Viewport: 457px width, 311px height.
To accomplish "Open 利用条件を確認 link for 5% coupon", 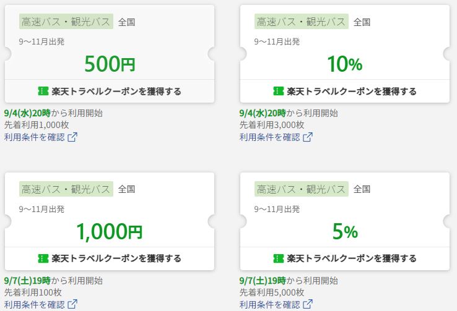I will (276, 304).
